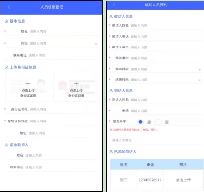Click the red 车上随行人员 notice text
Viewport: 204px width, 192px height.
(x=133, y=130)
